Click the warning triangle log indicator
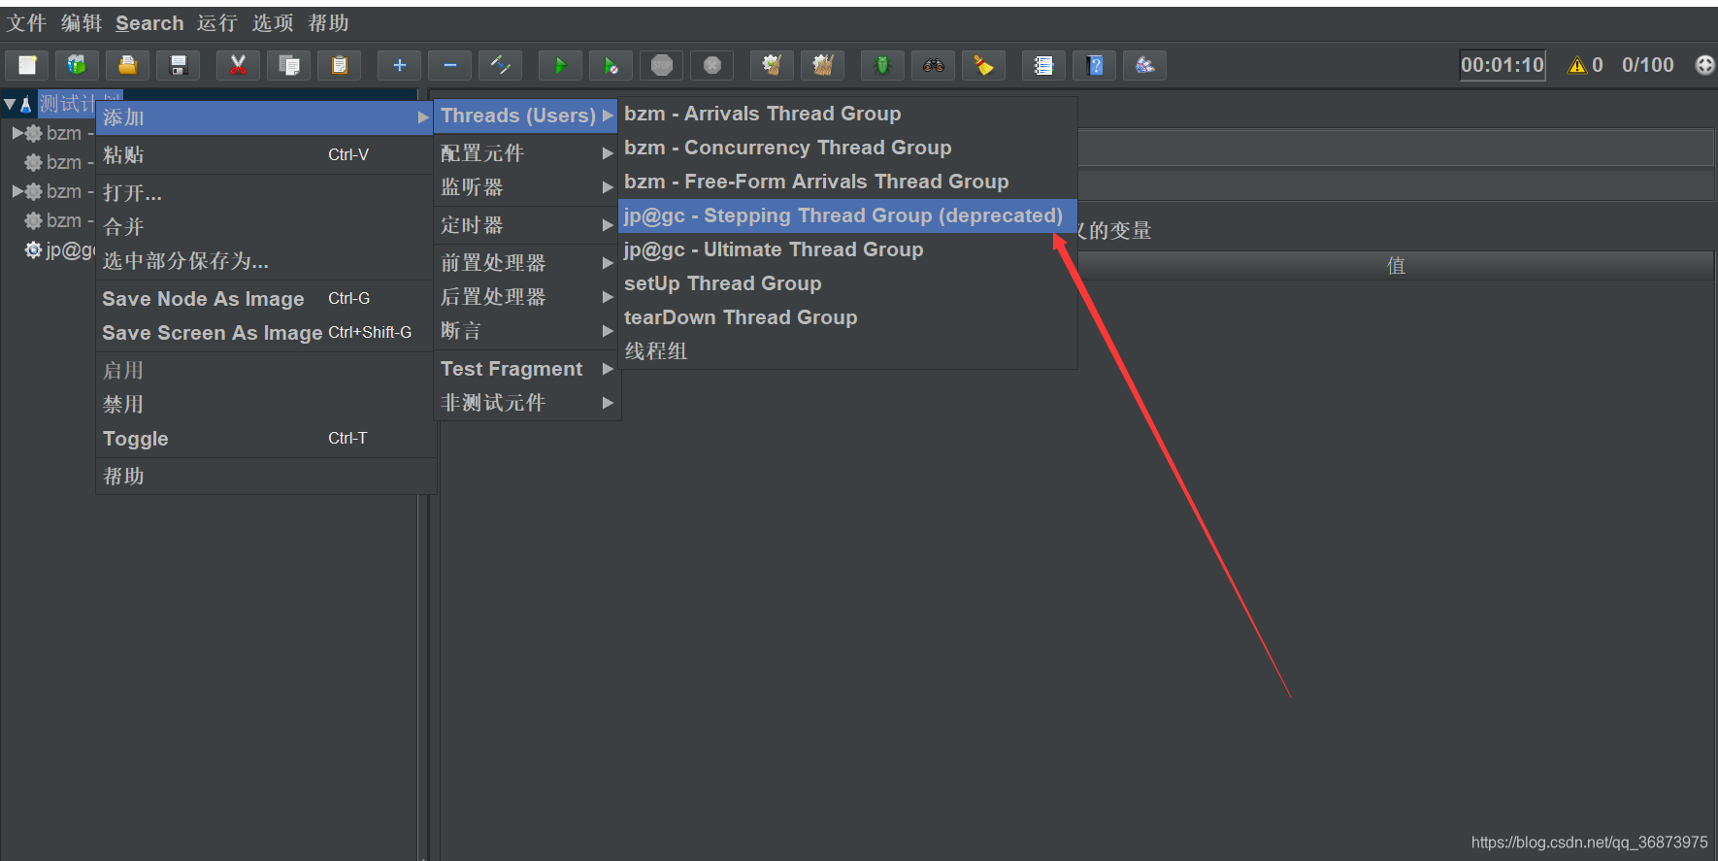 click(x=1577, y=65)
